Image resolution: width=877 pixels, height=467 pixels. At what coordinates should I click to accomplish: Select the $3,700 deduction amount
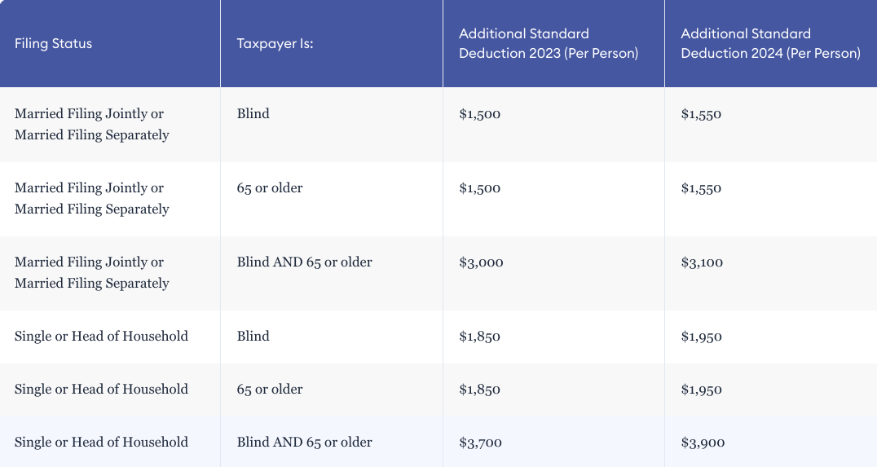click(480, 443)
